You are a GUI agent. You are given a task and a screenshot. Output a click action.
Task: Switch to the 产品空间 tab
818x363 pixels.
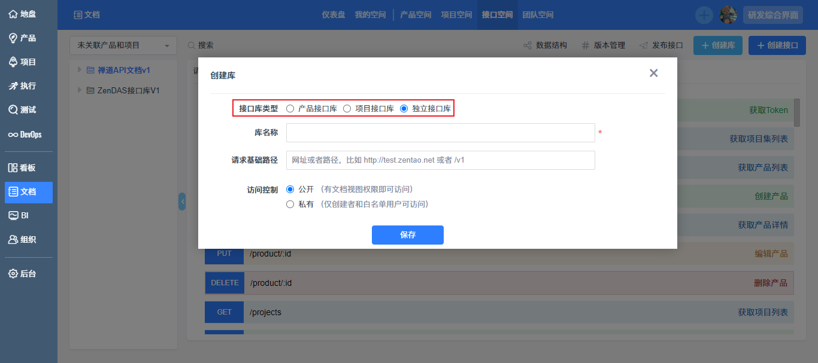click(x=416, y=15)
